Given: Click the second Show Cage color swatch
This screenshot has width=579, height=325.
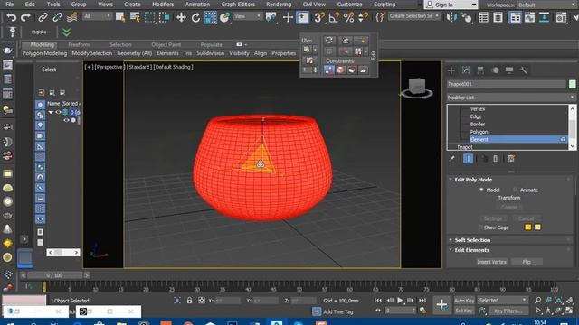Looking at the screenshot, I should click(x=537, y=227).
